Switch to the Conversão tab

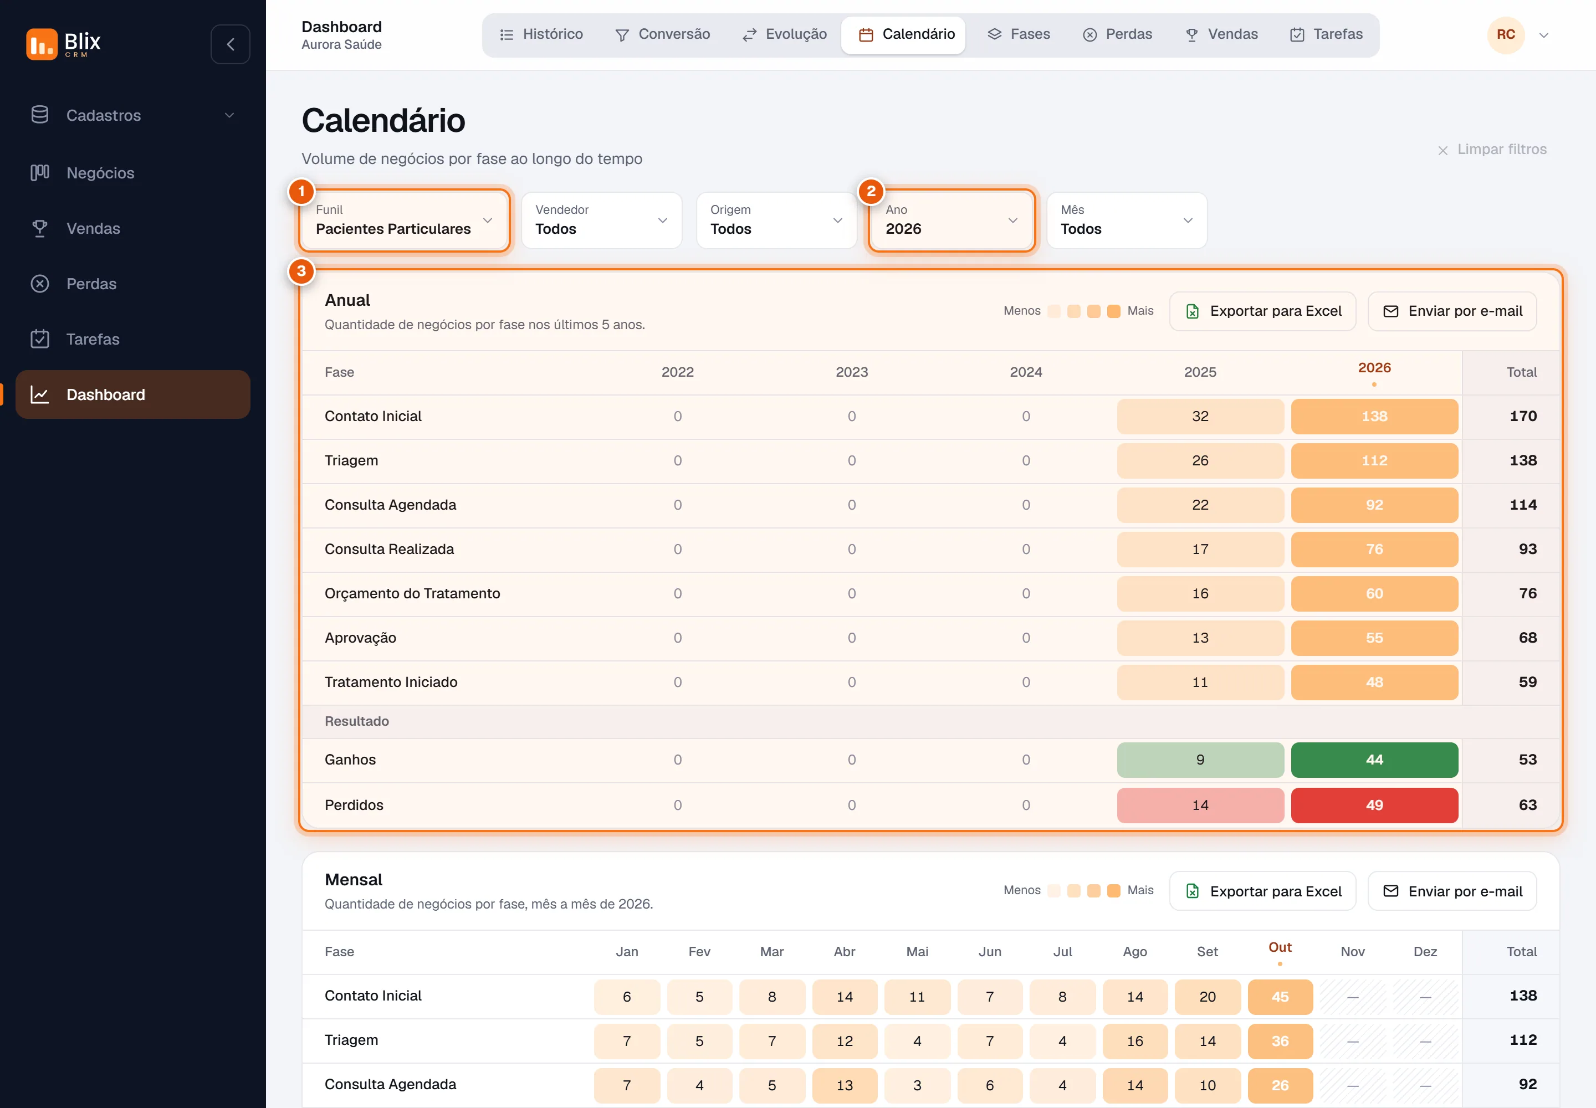pos(663,35)
